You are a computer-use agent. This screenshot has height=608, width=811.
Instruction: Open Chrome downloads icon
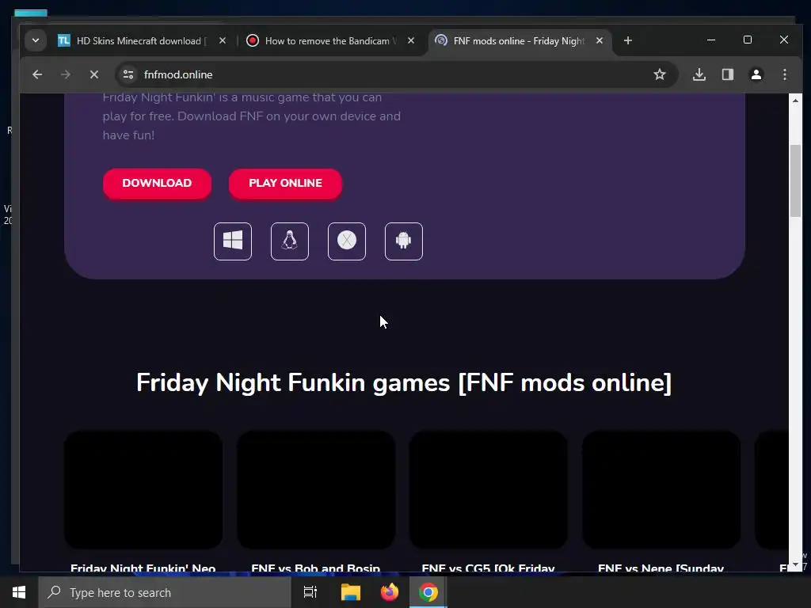699,74
